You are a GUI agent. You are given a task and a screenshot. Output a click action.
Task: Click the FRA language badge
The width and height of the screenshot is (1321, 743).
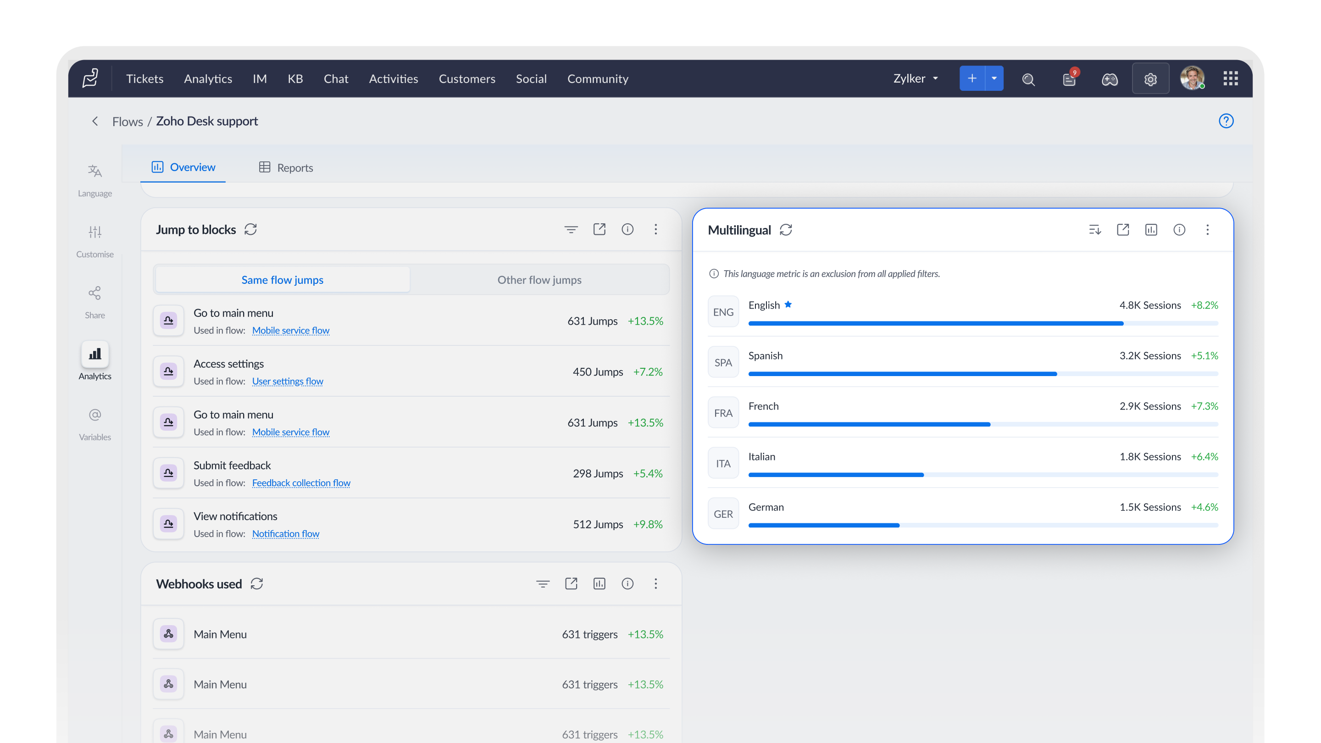[x=723, y=413]
